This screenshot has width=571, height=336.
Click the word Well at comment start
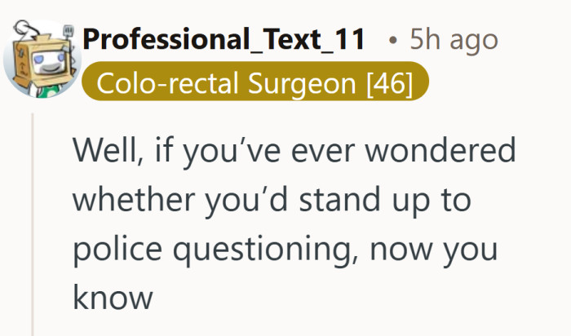click(x=102, y=151)
